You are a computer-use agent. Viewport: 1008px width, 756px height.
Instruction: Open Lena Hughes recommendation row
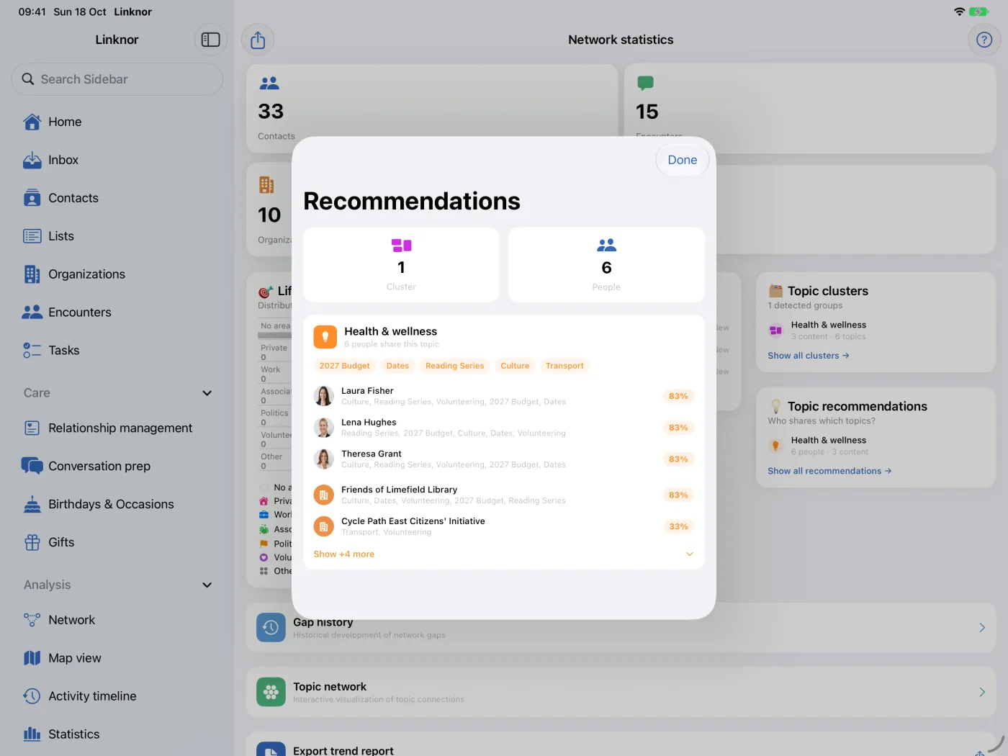coord(503,428)
